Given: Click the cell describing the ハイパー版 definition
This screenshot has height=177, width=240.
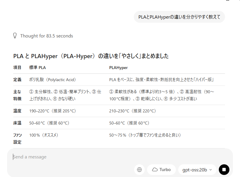Looking at the screenshot, I should 161,80.
